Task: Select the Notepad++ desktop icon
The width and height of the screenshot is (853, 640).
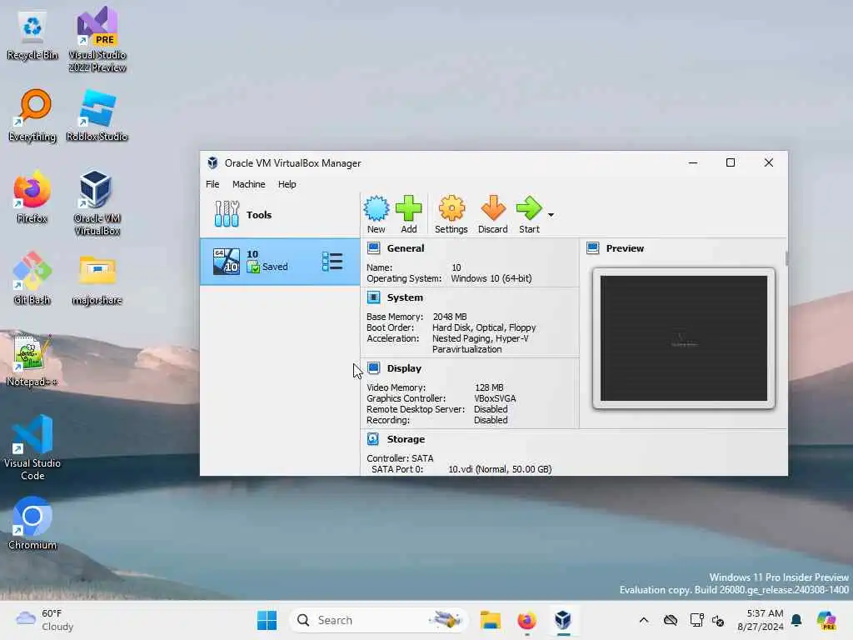Action: click(x=32, y=360)
